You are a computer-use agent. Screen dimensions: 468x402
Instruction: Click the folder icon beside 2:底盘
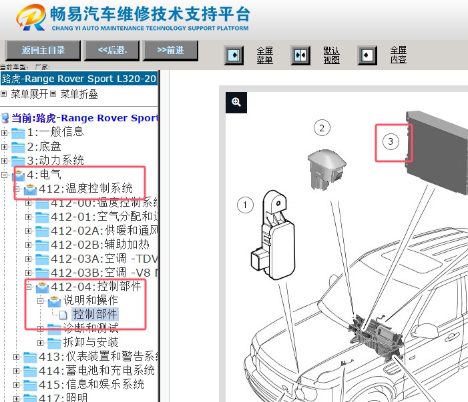pos(18,147)
